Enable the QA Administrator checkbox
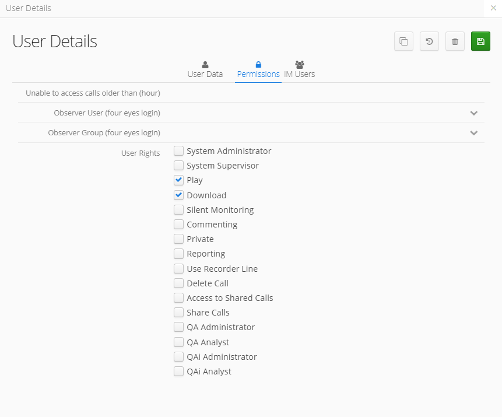Image resolution: width=502 pixels, height=417 pixels. tap(178, 327)
